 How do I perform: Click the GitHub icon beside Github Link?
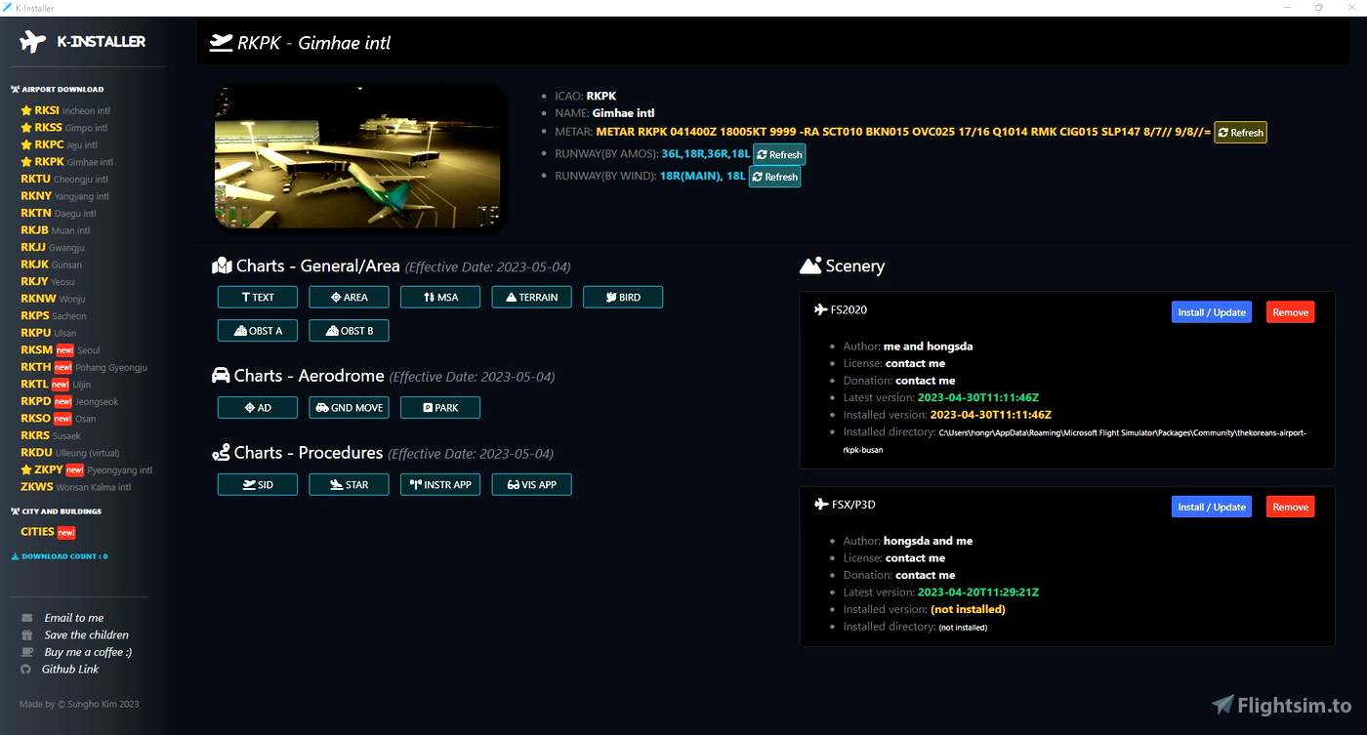tap(26, 669)
